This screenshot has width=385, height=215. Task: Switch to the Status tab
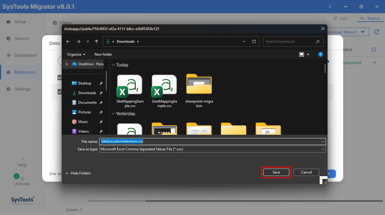coord(370,18)
